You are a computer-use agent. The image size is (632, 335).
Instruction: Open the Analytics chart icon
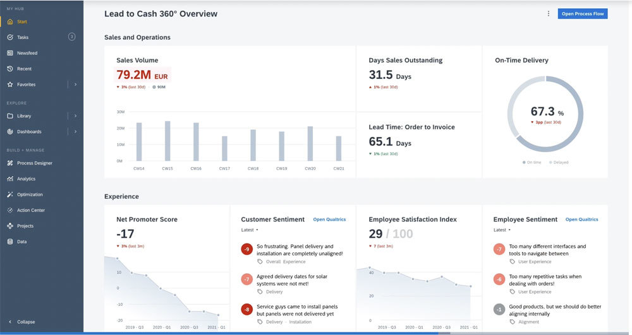pyautogui.click(x=10, y=179)
